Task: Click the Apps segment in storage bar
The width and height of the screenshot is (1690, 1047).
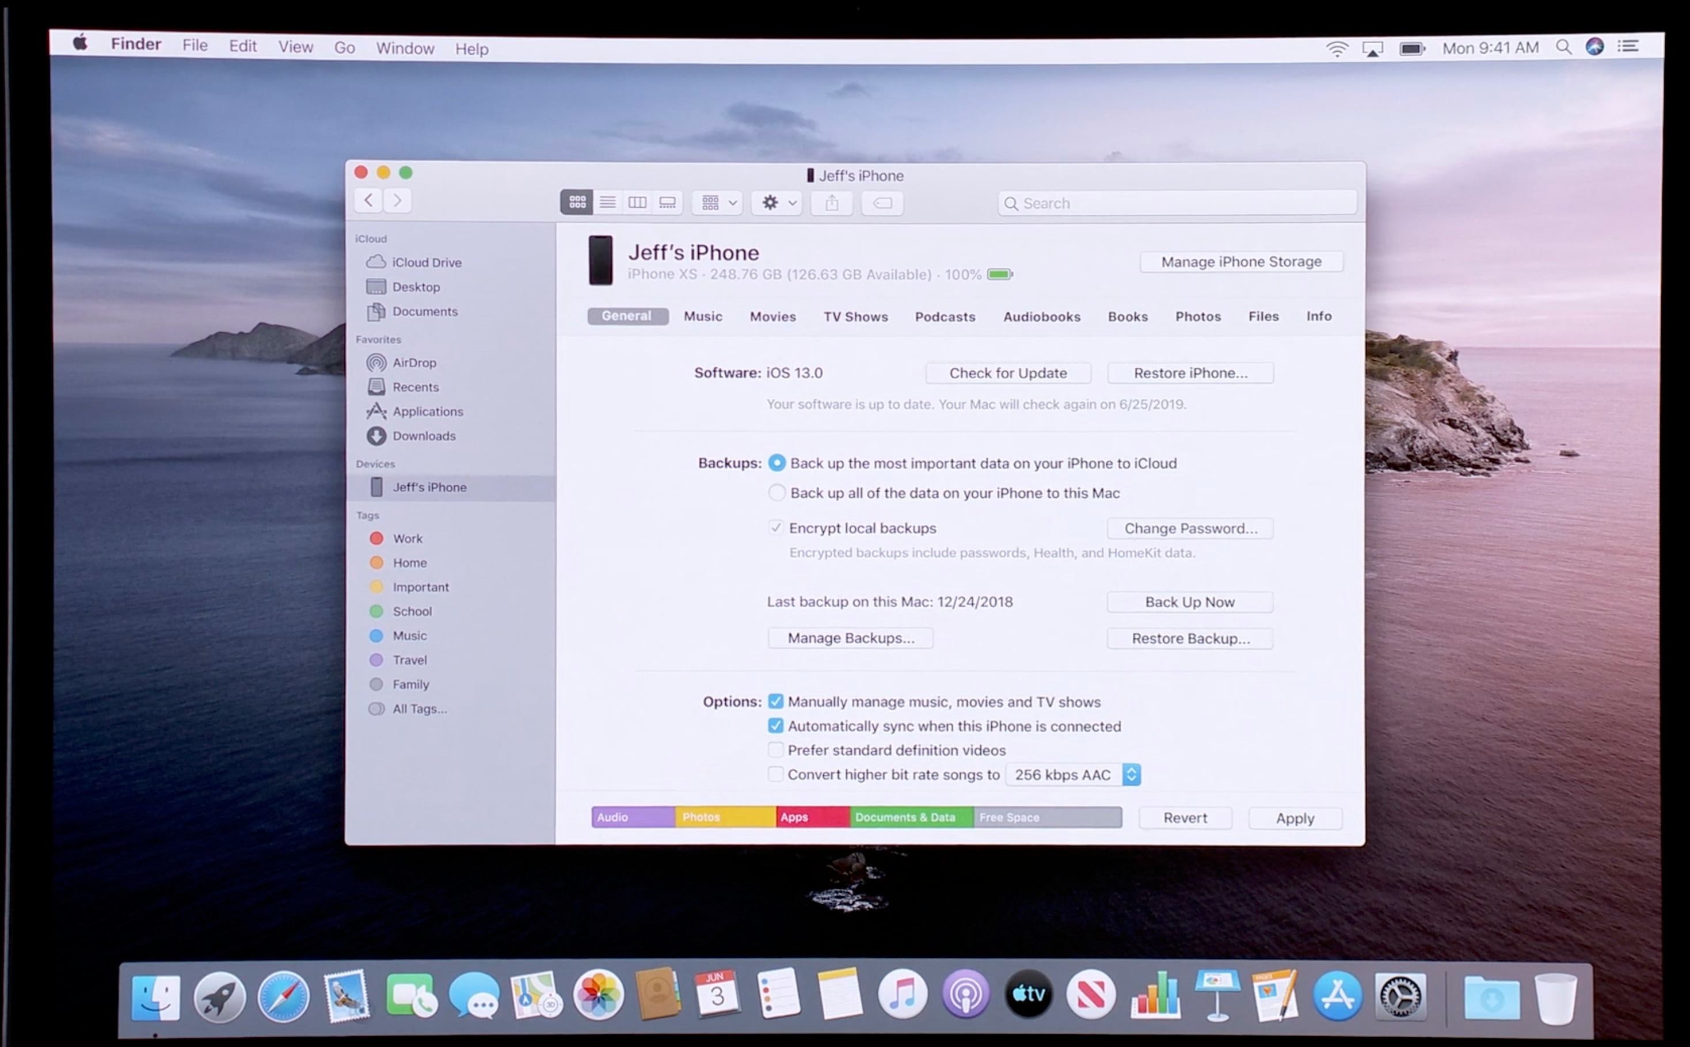Action: [812, 817]
